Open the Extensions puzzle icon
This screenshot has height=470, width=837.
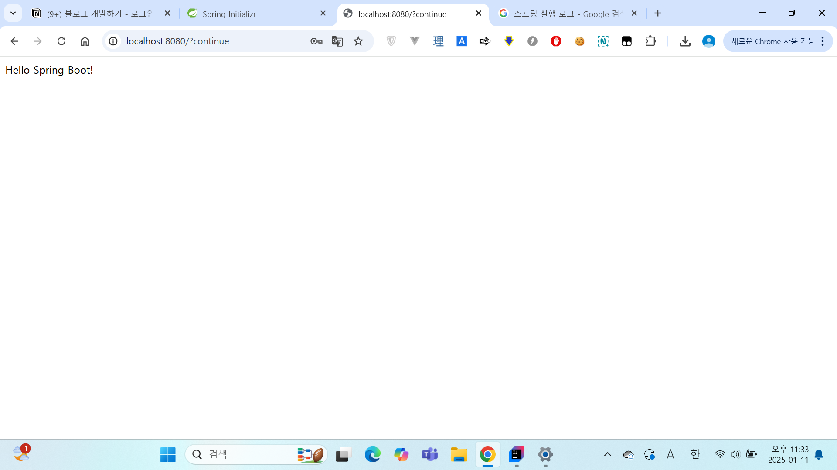650,41
